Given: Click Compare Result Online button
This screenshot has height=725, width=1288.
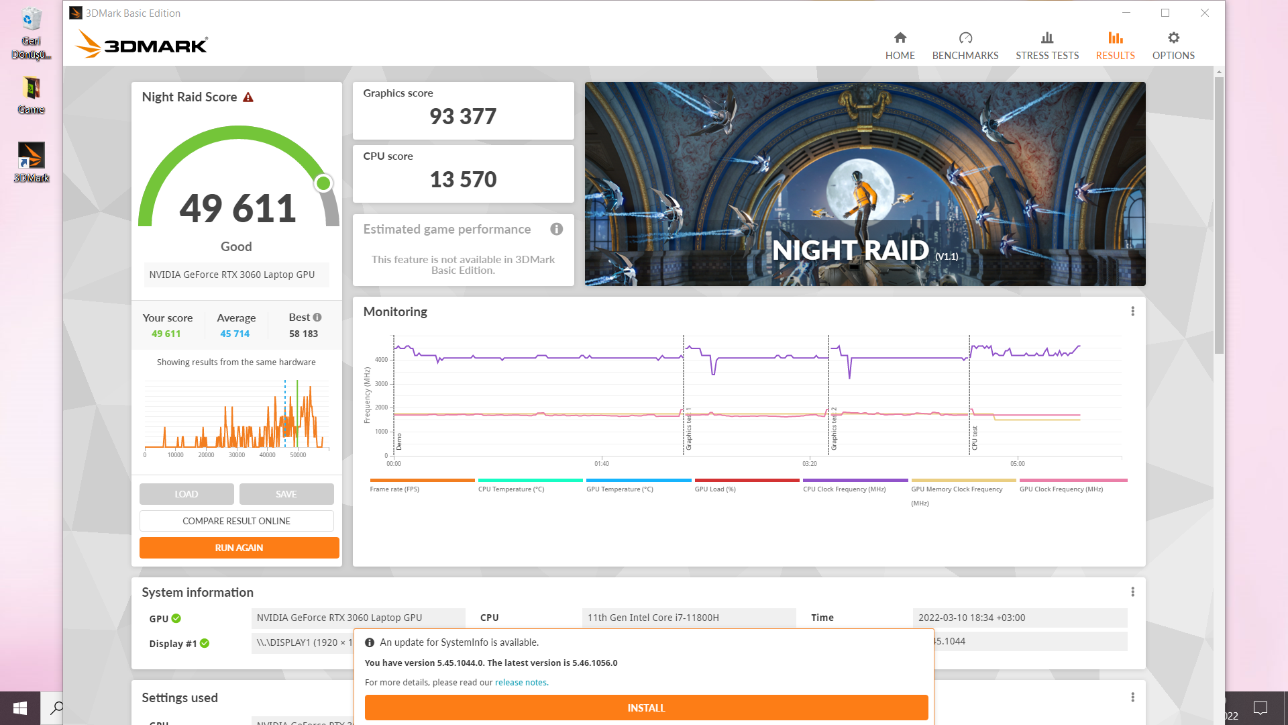Looking at the screenshot, I should click(x=236, y=521).
